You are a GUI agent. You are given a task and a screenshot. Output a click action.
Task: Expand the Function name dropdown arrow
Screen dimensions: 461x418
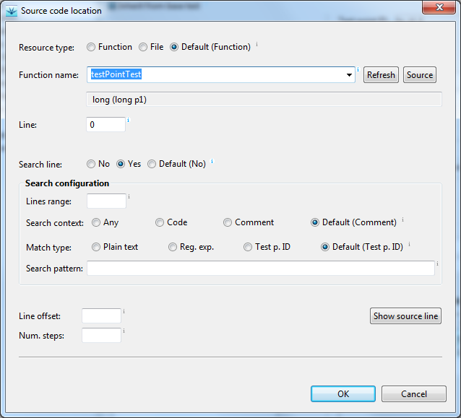tap(349, 75)
